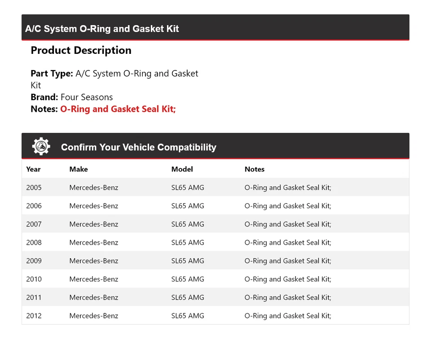Click SL65 AMG in the 2009 row
Image resolution: width=431 pixels, height=339 pixels.
[188, 261]
